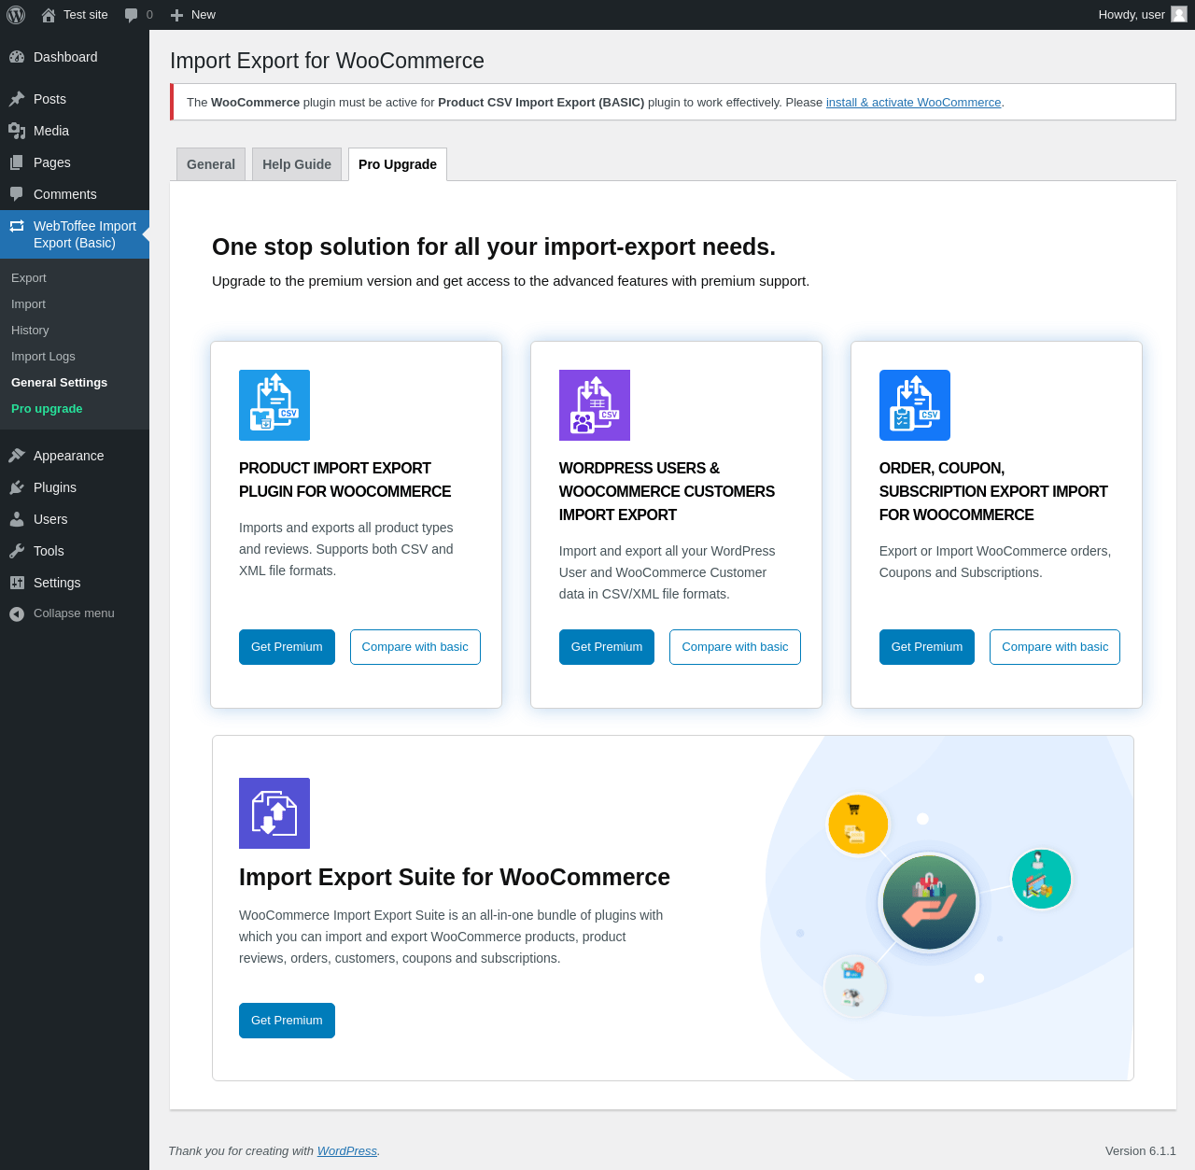Click the Test site home icon
This screenshot has width=1195, height=1170.
tap(49, 15)
